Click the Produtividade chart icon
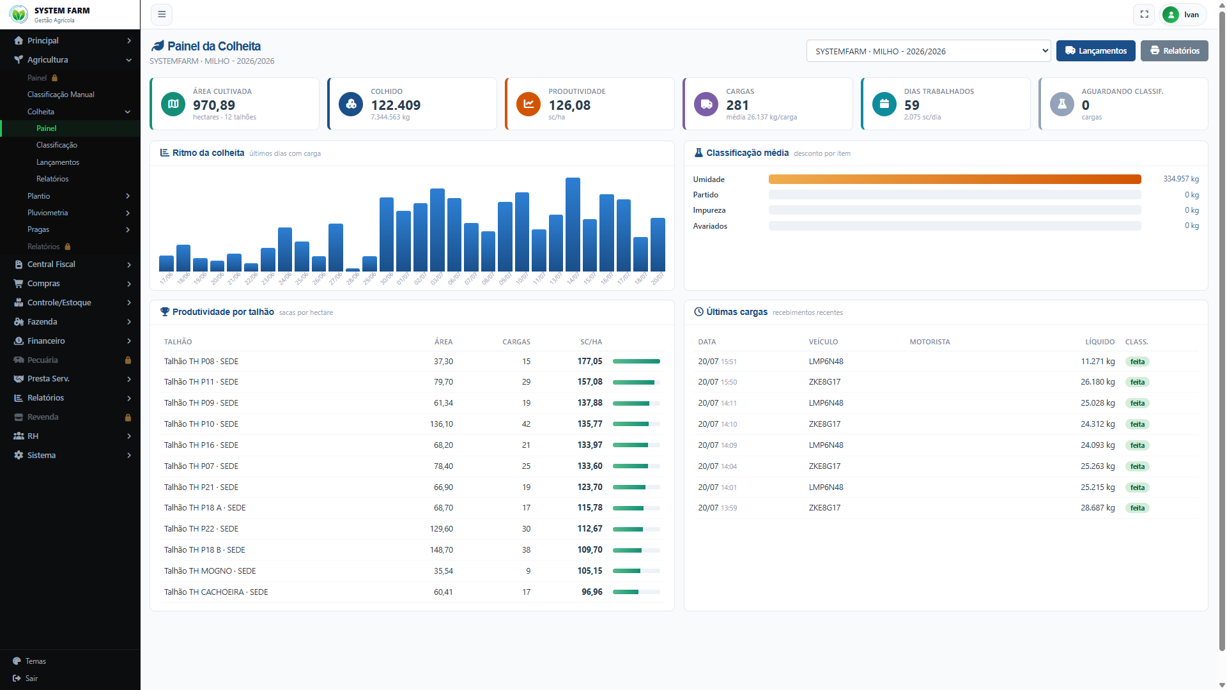This screenshot has width=1227, height=690. [529, 104]
